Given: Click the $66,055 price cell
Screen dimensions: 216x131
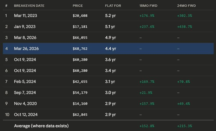Looking at the screenshot, I should click(x=80, y=38).
